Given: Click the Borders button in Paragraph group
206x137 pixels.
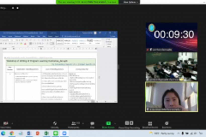Looking at the screenshot, I should point(52,43).
